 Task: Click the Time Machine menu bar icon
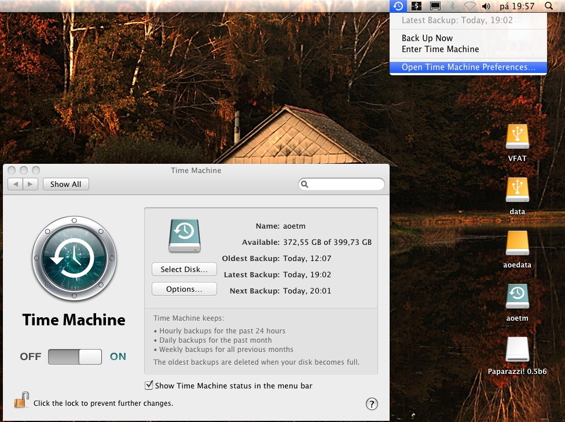coord(398,6)
